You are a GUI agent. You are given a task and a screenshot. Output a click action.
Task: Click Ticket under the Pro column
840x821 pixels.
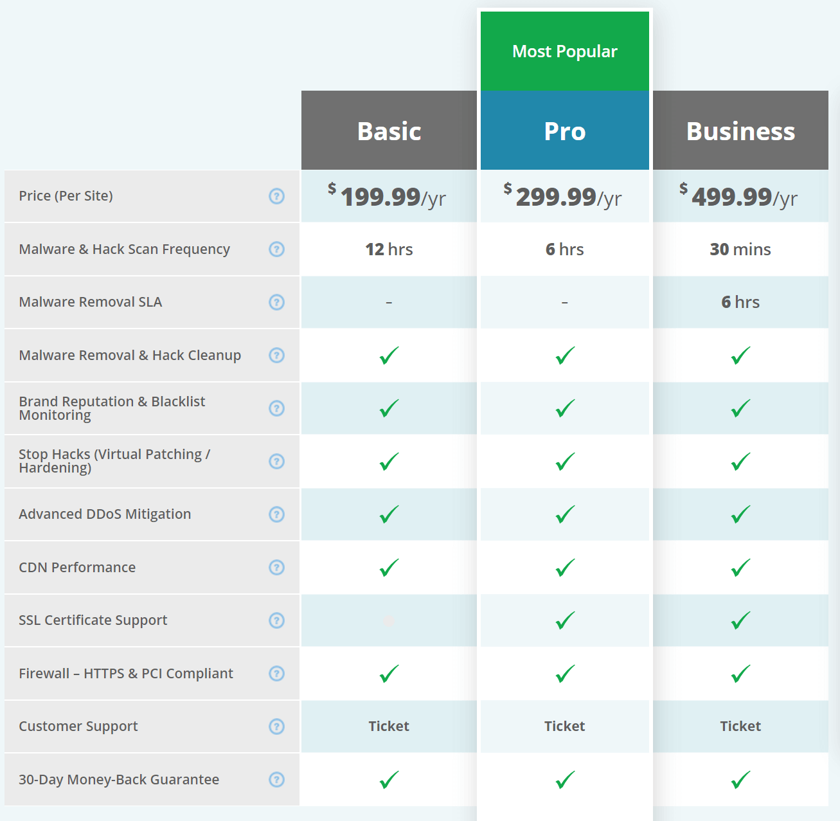(565, 726)
